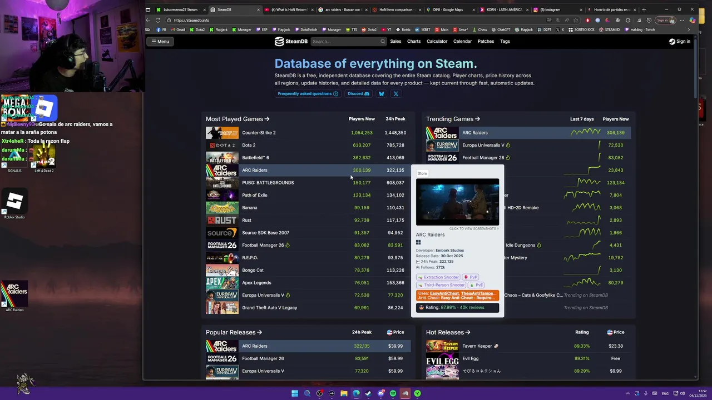The width and height of the screenshot is (712, 400).
Task: Open File Explorer from the taskbar
Action: click(x=344, y=393)
